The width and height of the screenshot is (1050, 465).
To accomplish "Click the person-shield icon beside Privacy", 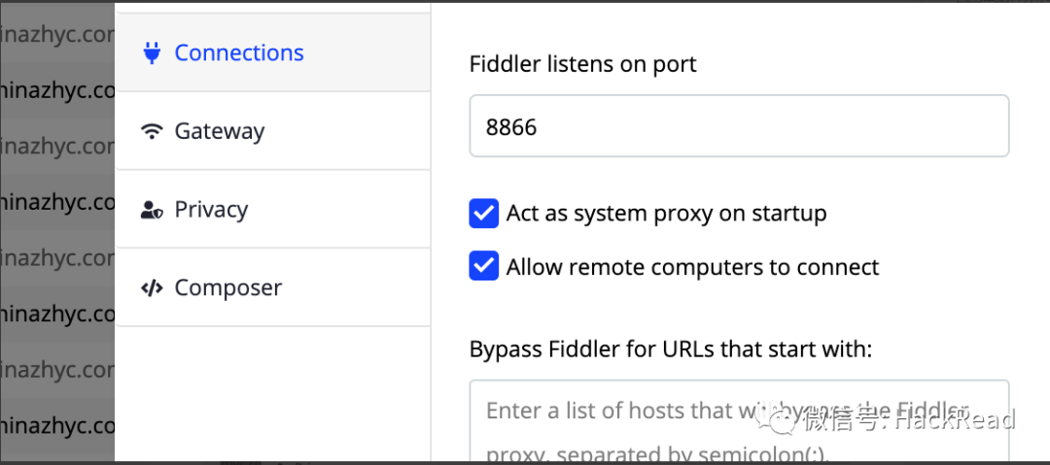I will (152, 210).
